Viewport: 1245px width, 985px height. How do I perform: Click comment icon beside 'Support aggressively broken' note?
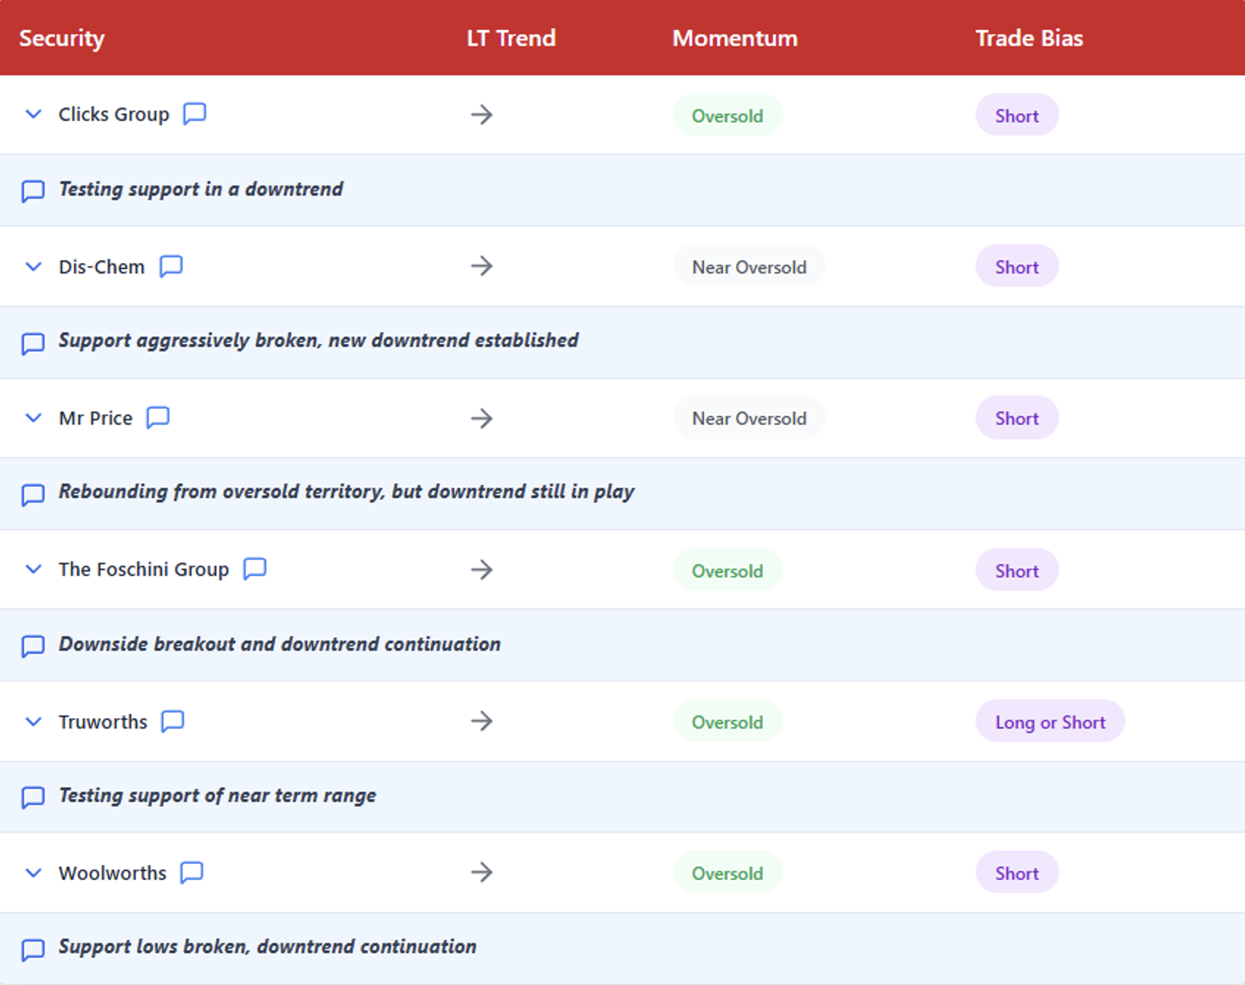tap(33, 343)
